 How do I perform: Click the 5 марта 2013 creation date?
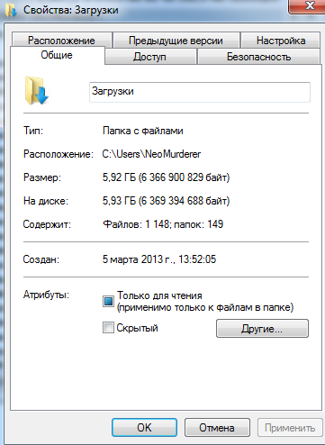coord(159,259)
